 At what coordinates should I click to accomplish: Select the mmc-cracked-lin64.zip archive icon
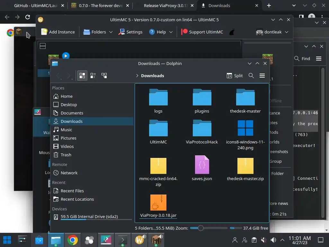(158, 166)
